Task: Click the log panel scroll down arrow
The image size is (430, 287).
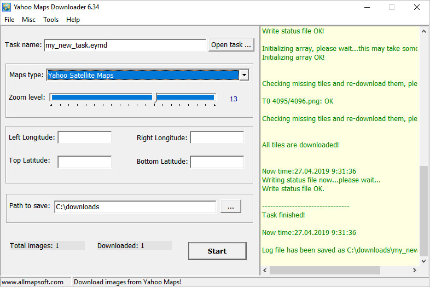Action: click(x=423, y=261)
